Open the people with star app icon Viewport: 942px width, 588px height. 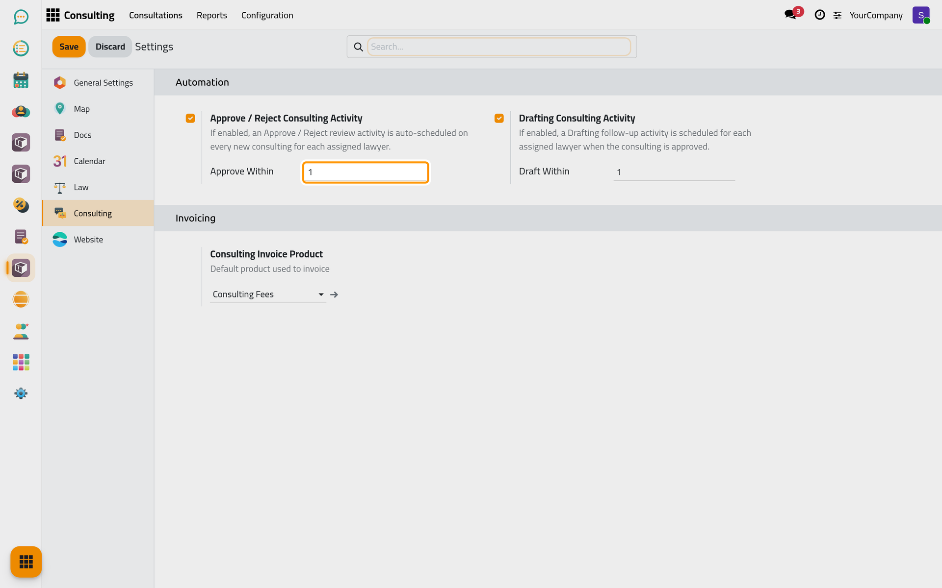click(21, 331)
